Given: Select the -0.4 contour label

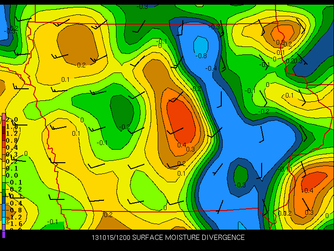Looking at the screenshot, I should click(x=212, y=68).
